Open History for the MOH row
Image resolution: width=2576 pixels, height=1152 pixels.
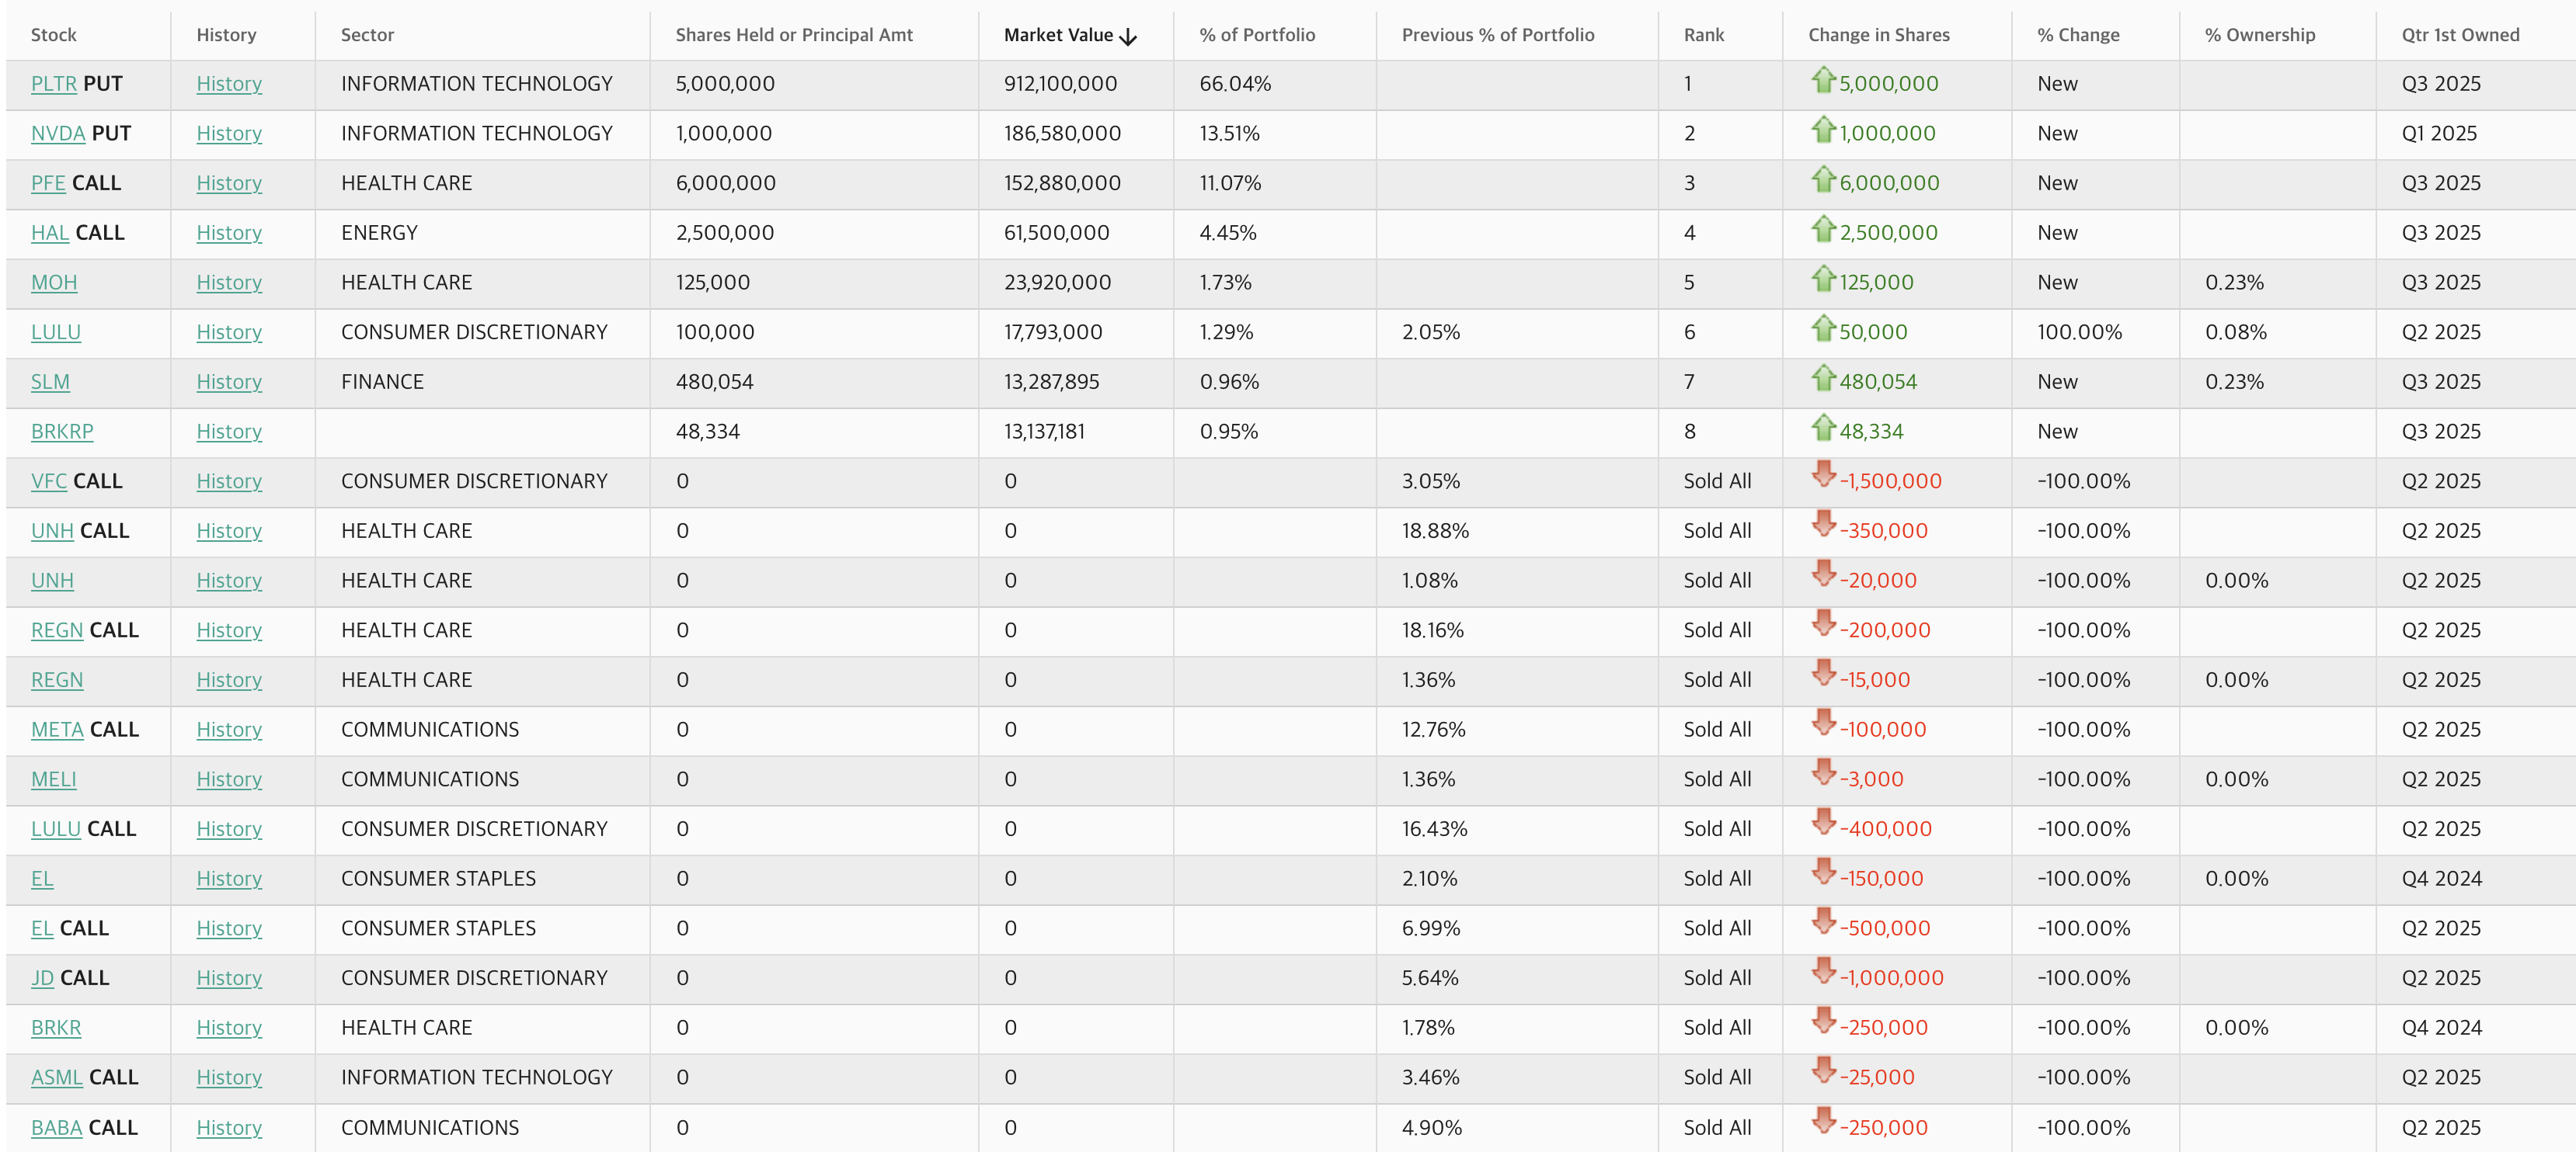click(x=229, y=283)
